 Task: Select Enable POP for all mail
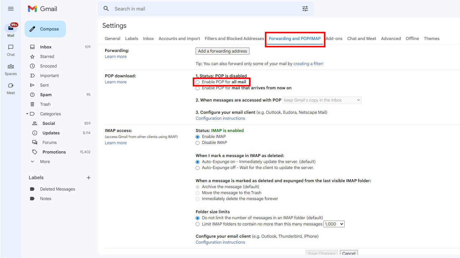198,82
